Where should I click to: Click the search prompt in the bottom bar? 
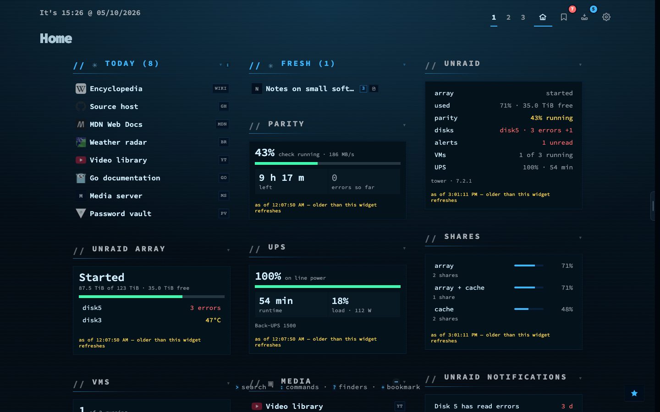point(251,387)
